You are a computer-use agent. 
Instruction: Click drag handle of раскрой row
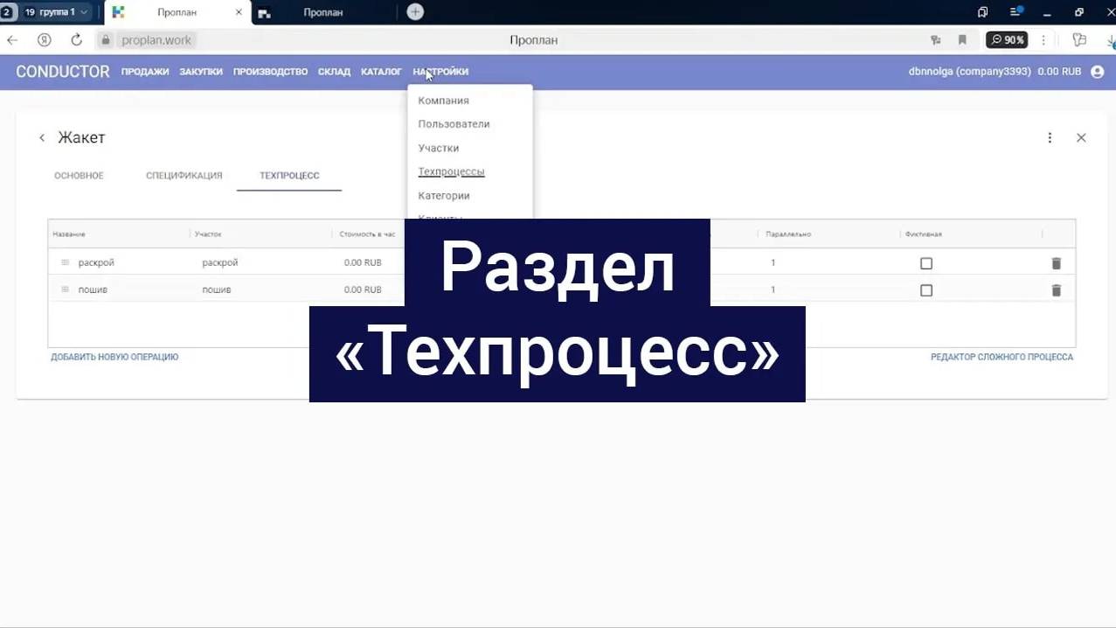click(x=65, y=262)
